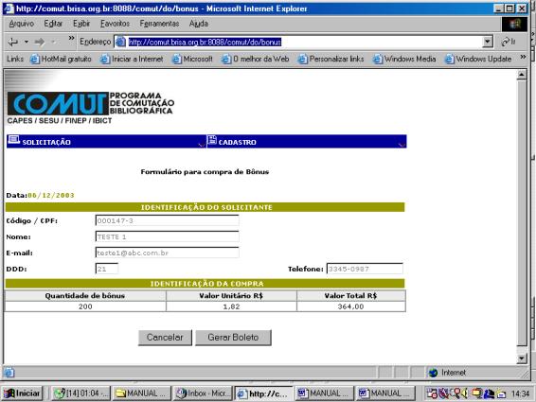Screen dimensions: 536x402
Task: Open the HotMail gratuito link icon
Action: point(34,59)
